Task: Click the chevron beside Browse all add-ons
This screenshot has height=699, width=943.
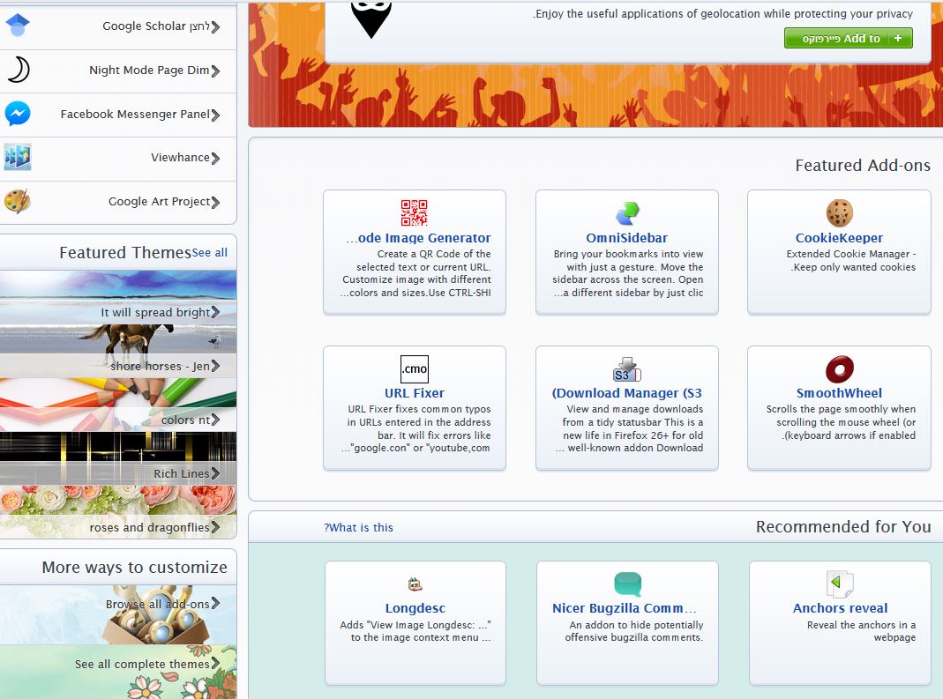Action: click(x=216, y=603)
